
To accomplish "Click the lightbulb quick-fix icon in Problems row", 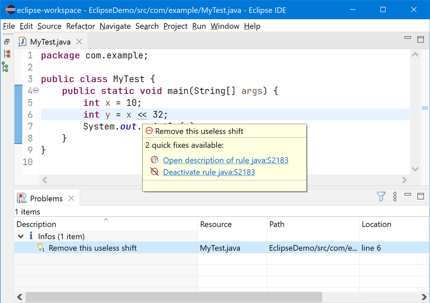I will tap(41, 248).
